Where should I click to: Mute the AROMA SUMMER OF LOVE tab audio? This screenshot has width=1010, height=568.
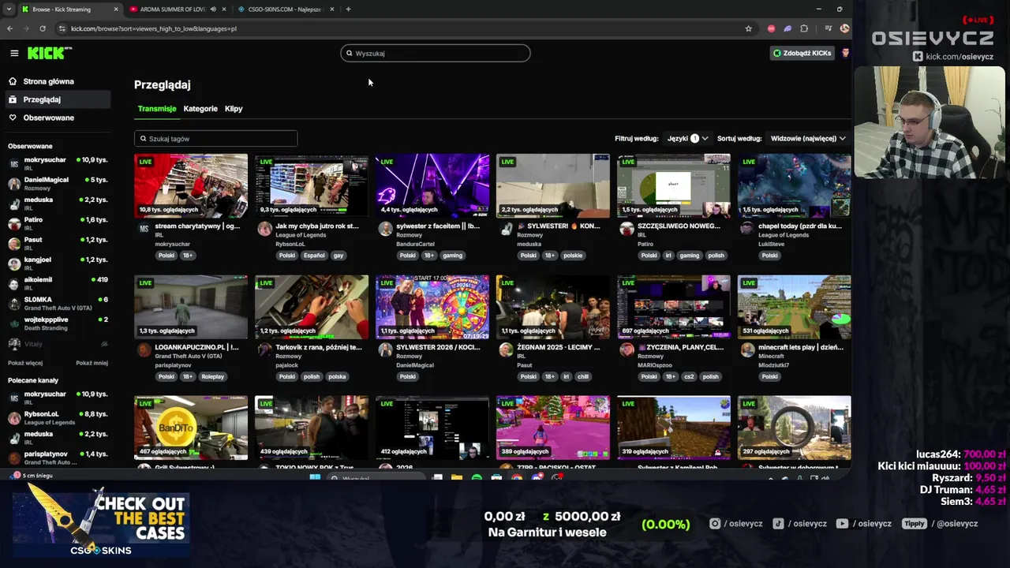213,9
